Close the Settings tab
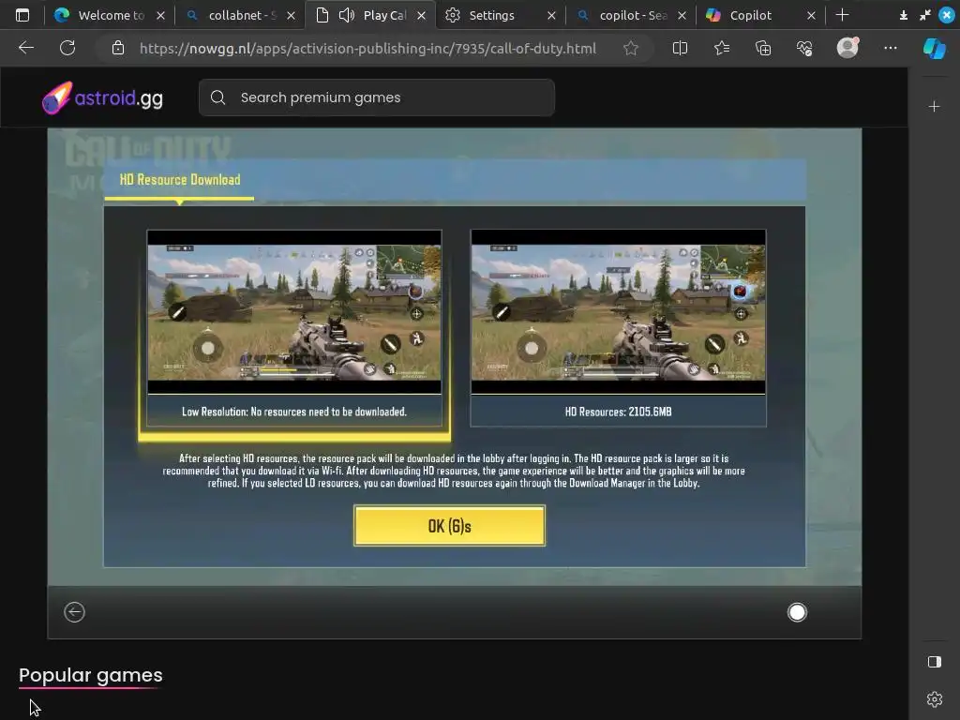960x720 pixels. coord(551,15)
